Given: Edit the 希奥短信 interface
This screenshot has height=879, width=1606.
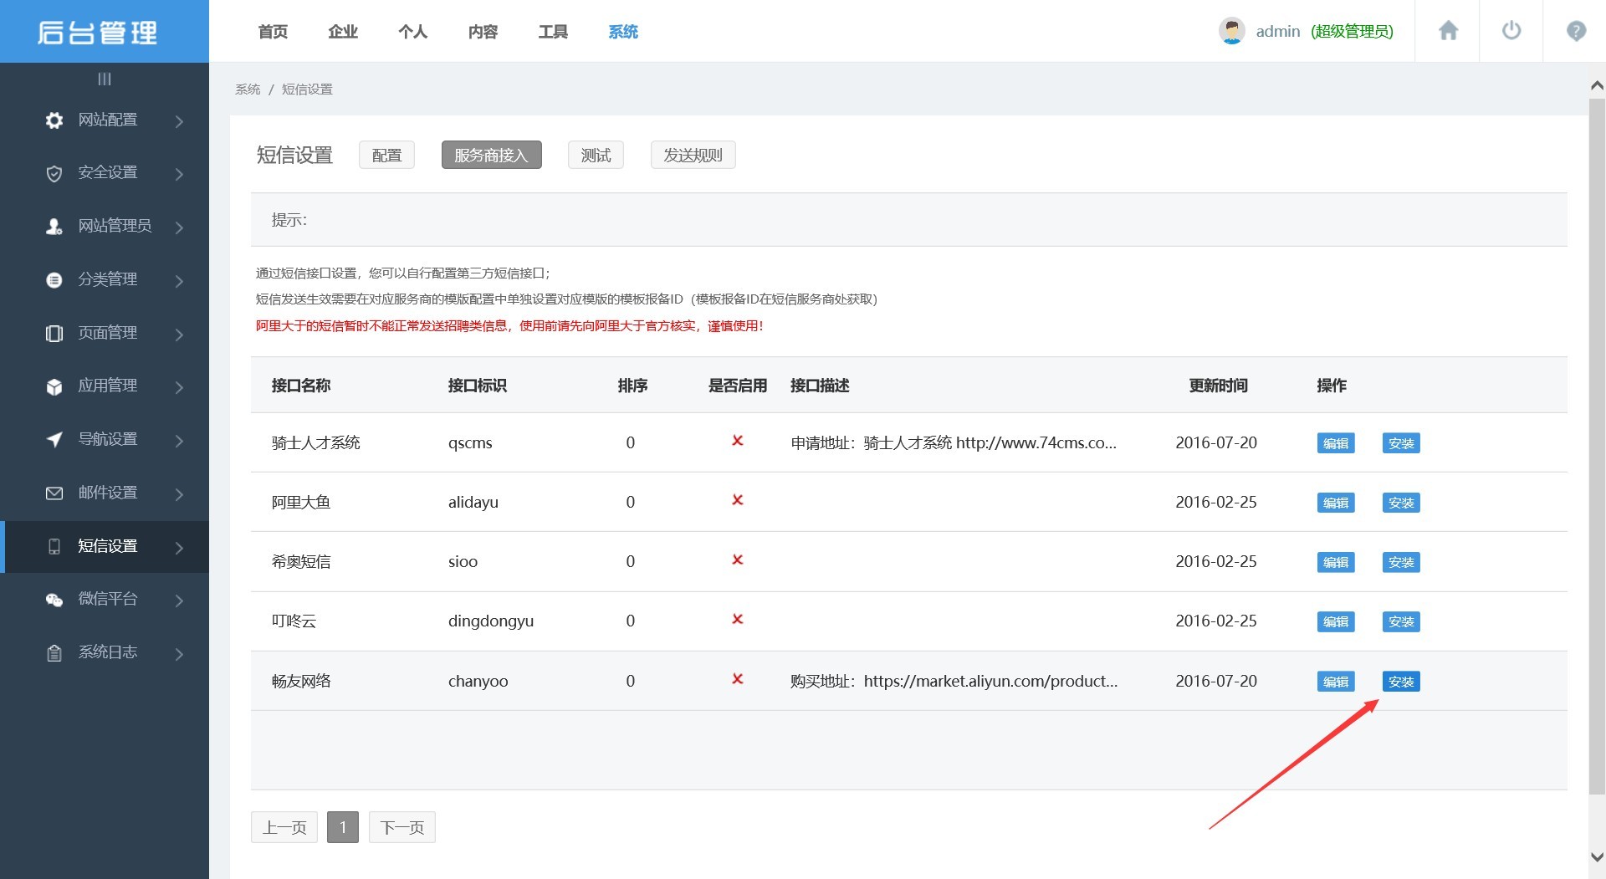Looking at the screenshot, I should pos(1336,562).
